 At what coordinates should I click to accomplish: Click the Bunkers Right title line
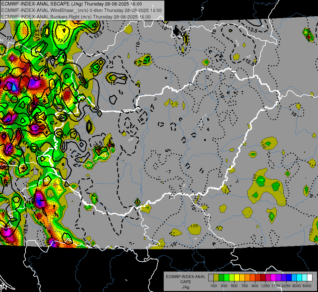point(76,17)
